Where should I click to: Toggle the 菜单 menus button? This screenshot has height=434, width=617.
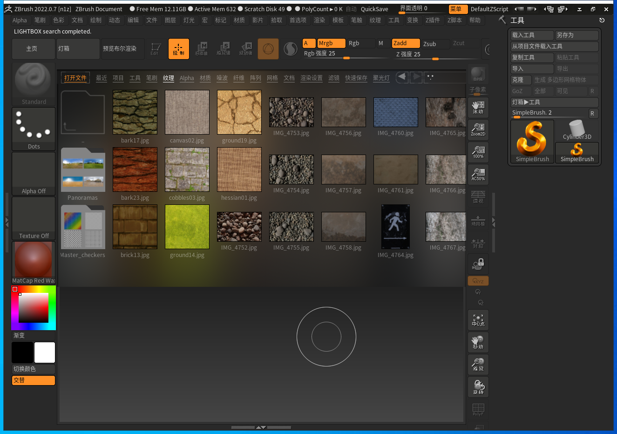point(458,9)
